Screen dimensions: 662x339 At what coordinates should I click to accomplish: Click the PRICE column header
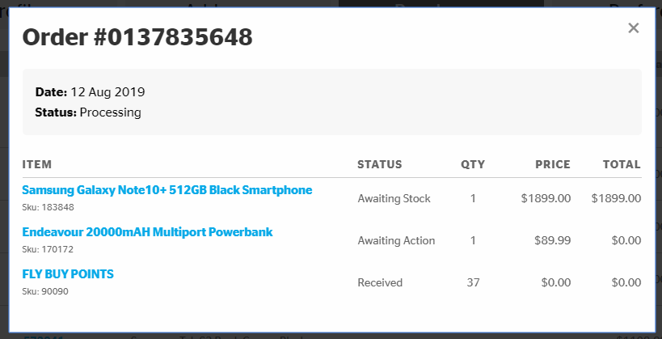[x=553, y=164]
